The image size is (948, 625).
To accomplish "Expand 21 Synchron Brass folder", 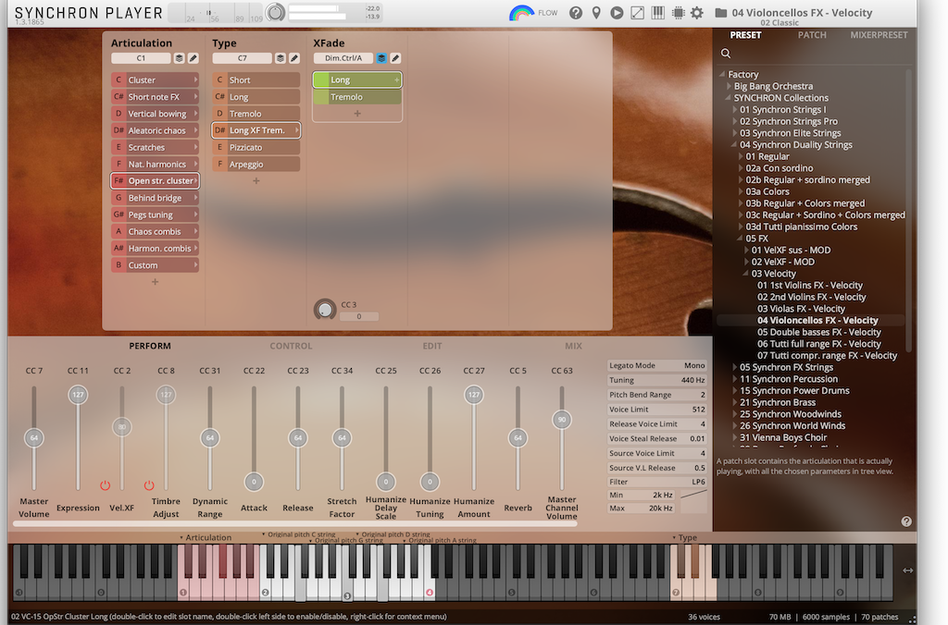I will (734, 403).
